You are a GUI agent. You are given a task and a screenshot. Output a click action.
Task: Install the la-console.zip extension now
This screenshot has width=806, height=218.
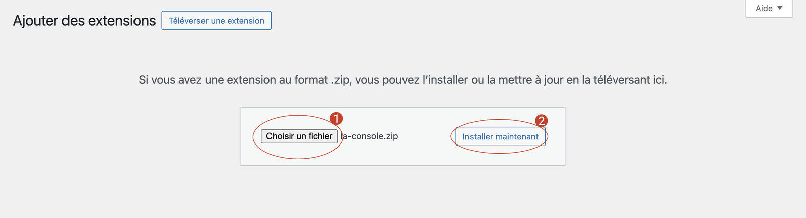501,137
